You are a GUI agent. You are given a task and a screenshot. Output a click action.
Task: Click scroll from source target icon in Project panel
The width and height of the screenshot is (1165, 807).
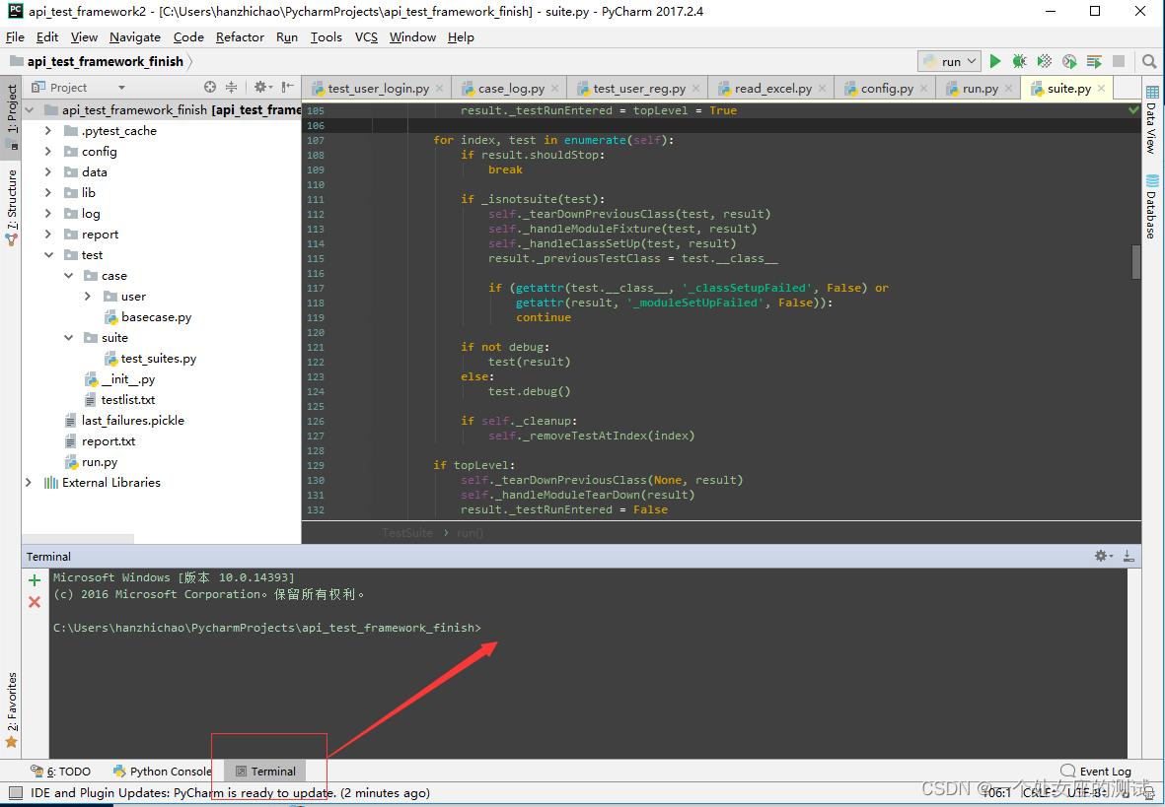210,87
